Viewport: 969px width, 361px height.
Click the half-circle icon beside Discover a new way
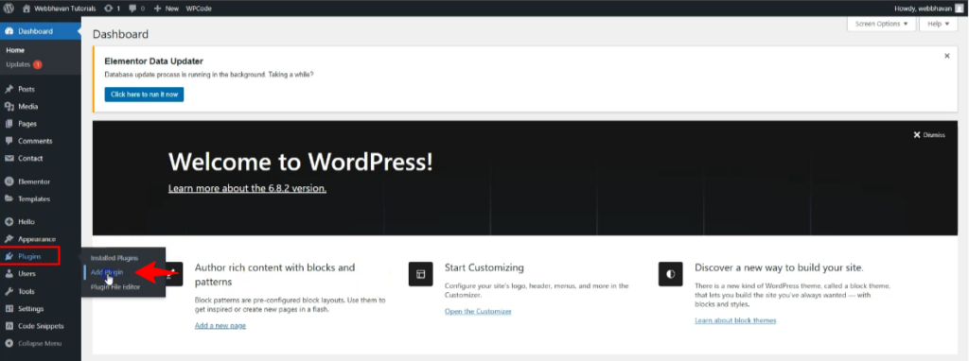pyautogui.click(x=671, y=274)
